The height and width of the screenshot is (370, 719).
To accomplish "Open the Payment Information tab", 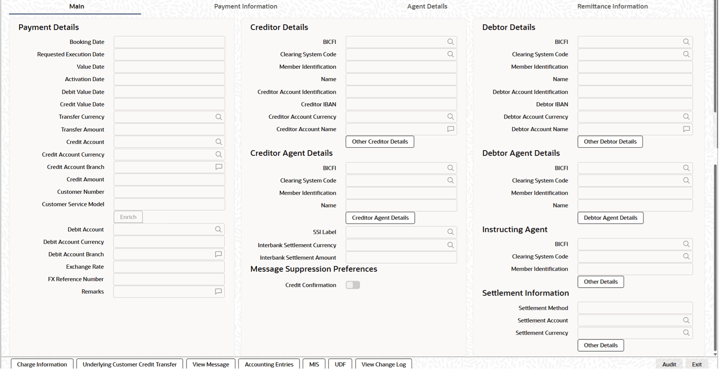I will pos(246,7).
